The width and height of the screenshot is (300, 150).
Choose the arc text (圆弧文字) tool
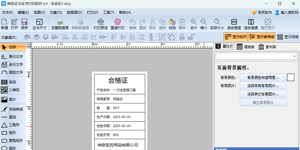[x=13, y=72]
